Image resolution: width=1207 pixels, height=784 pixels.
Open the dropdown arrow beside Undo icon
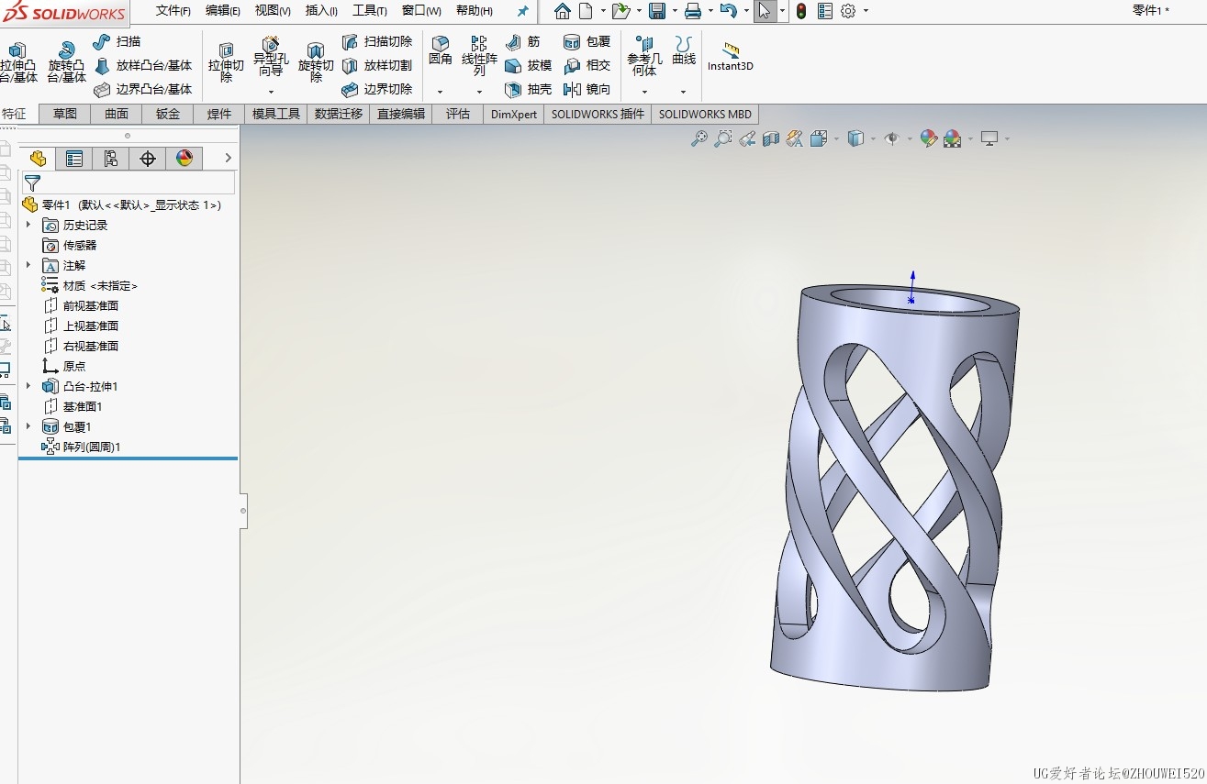pyautogui.click(x=746, y=11)
